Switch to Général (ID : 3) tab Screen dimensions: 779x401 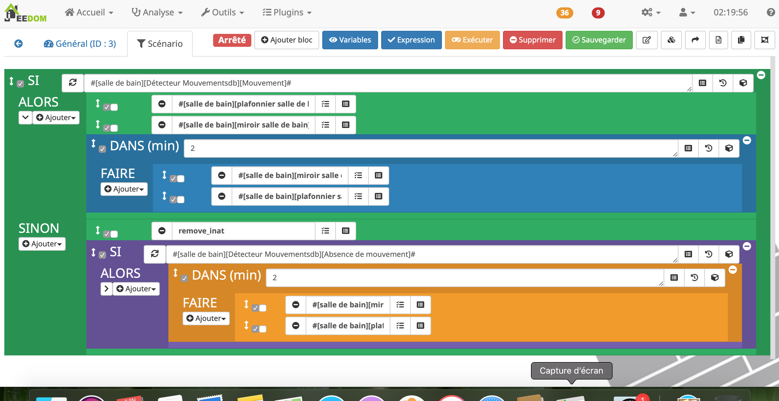pyautogui.click(x=80, y=44)
